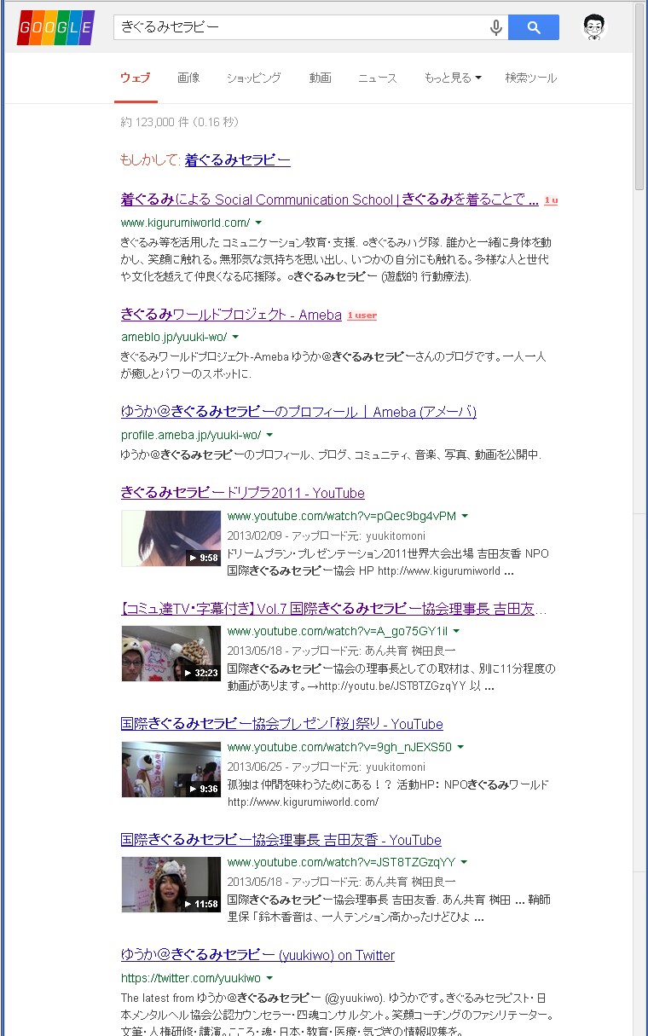Open きぐるみワールドプロジェクト - Ameba result
The width and height of the screenshot is (648, 1036).
[231, 315]
